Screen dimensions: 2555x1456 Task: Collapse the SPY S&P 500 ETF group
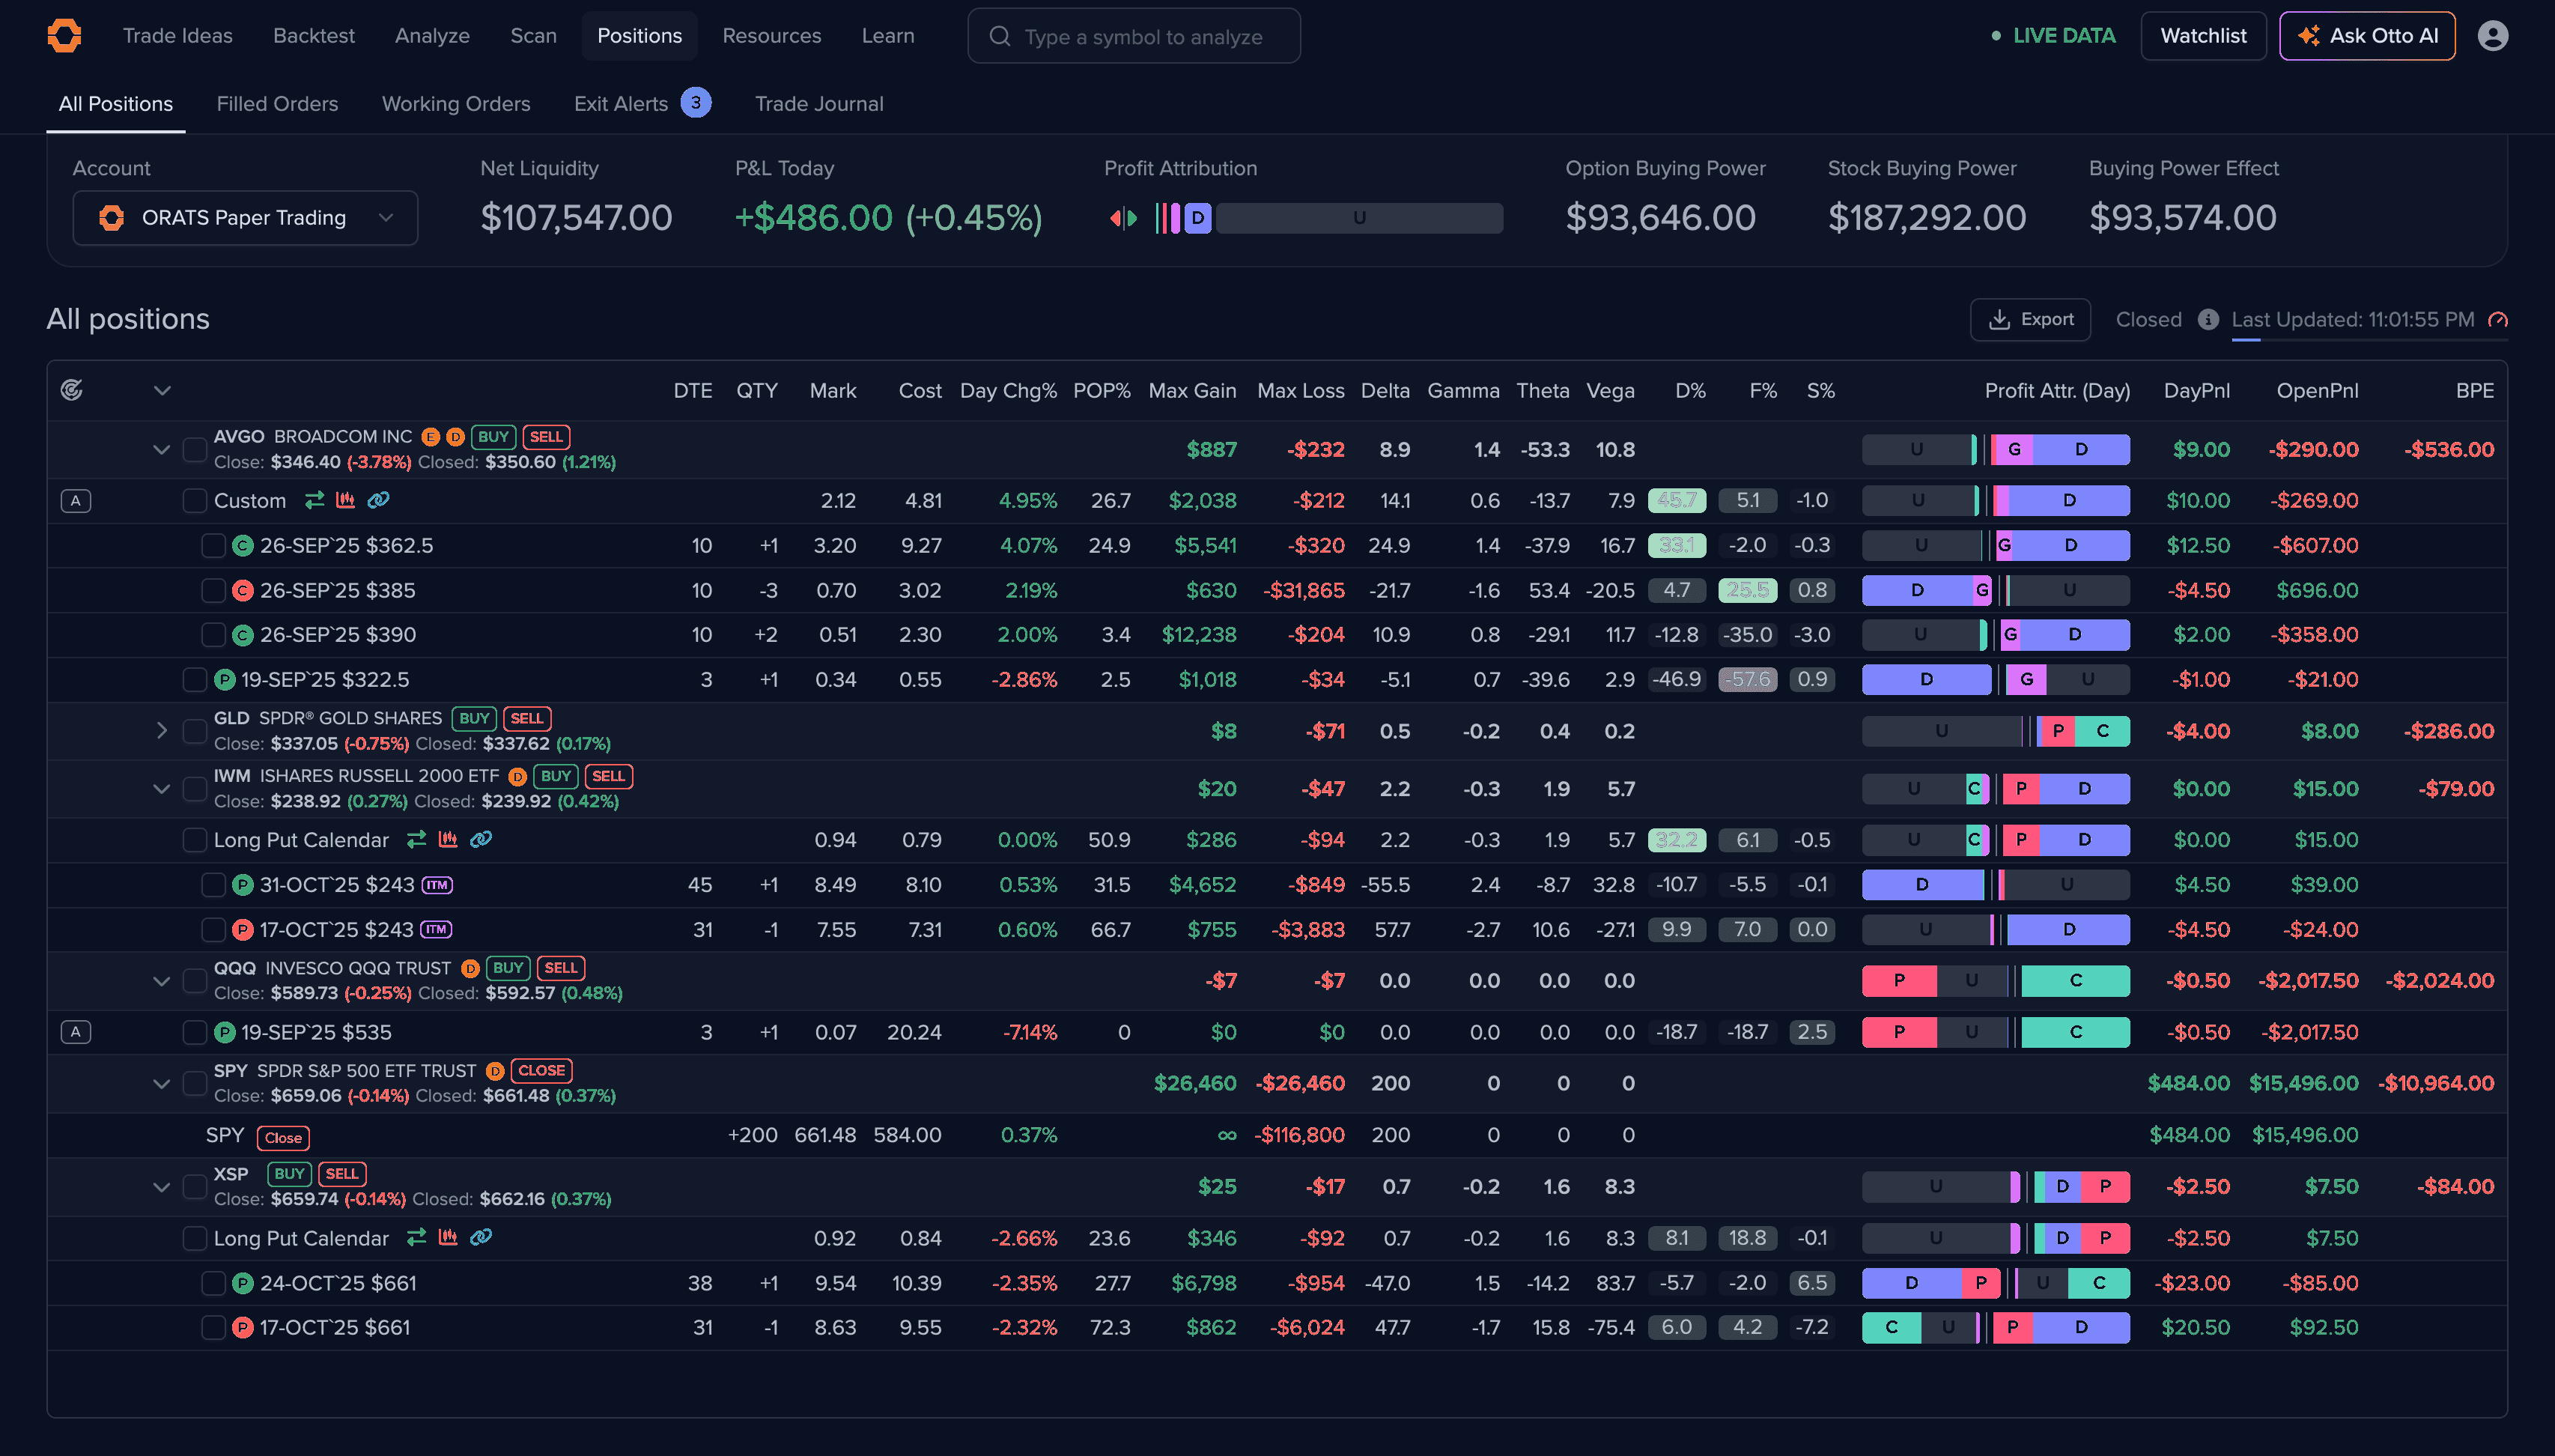click(161, 1084)
